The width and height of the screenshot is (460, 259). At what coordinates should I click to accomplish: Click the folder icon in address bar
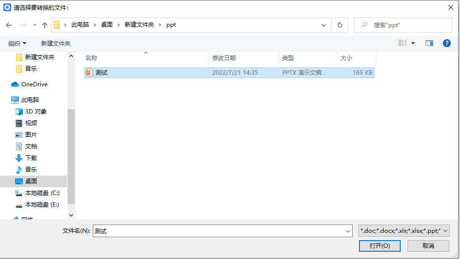[57, 25]
